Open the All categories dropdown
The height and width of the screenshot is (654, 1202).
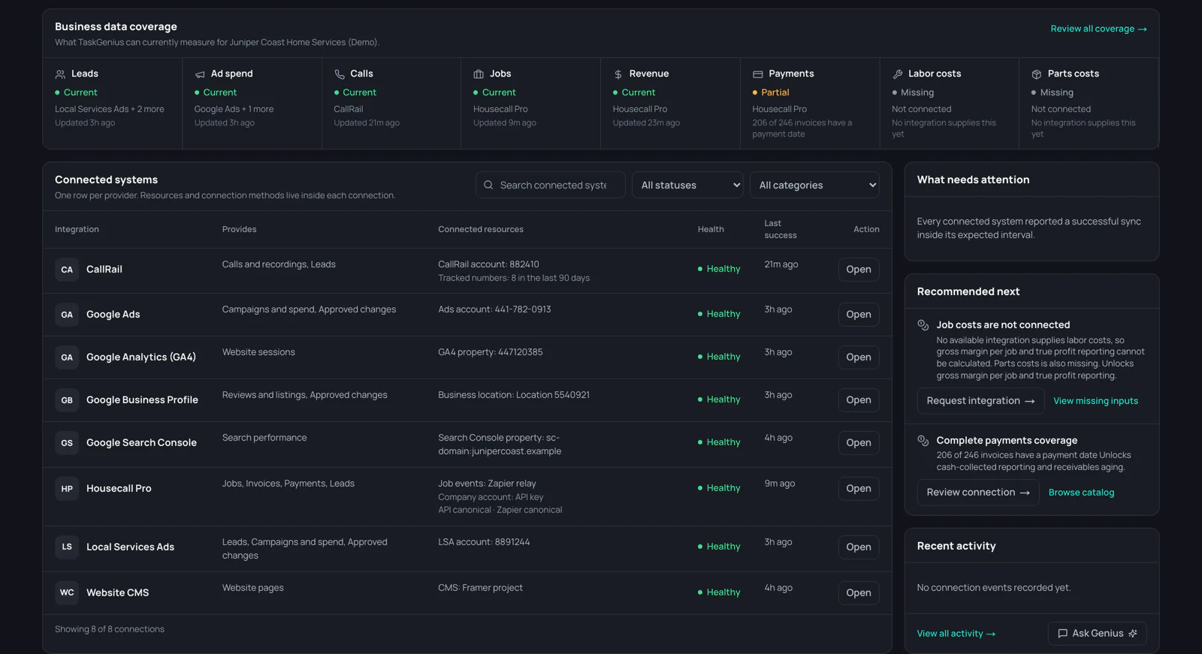point(814,185)
